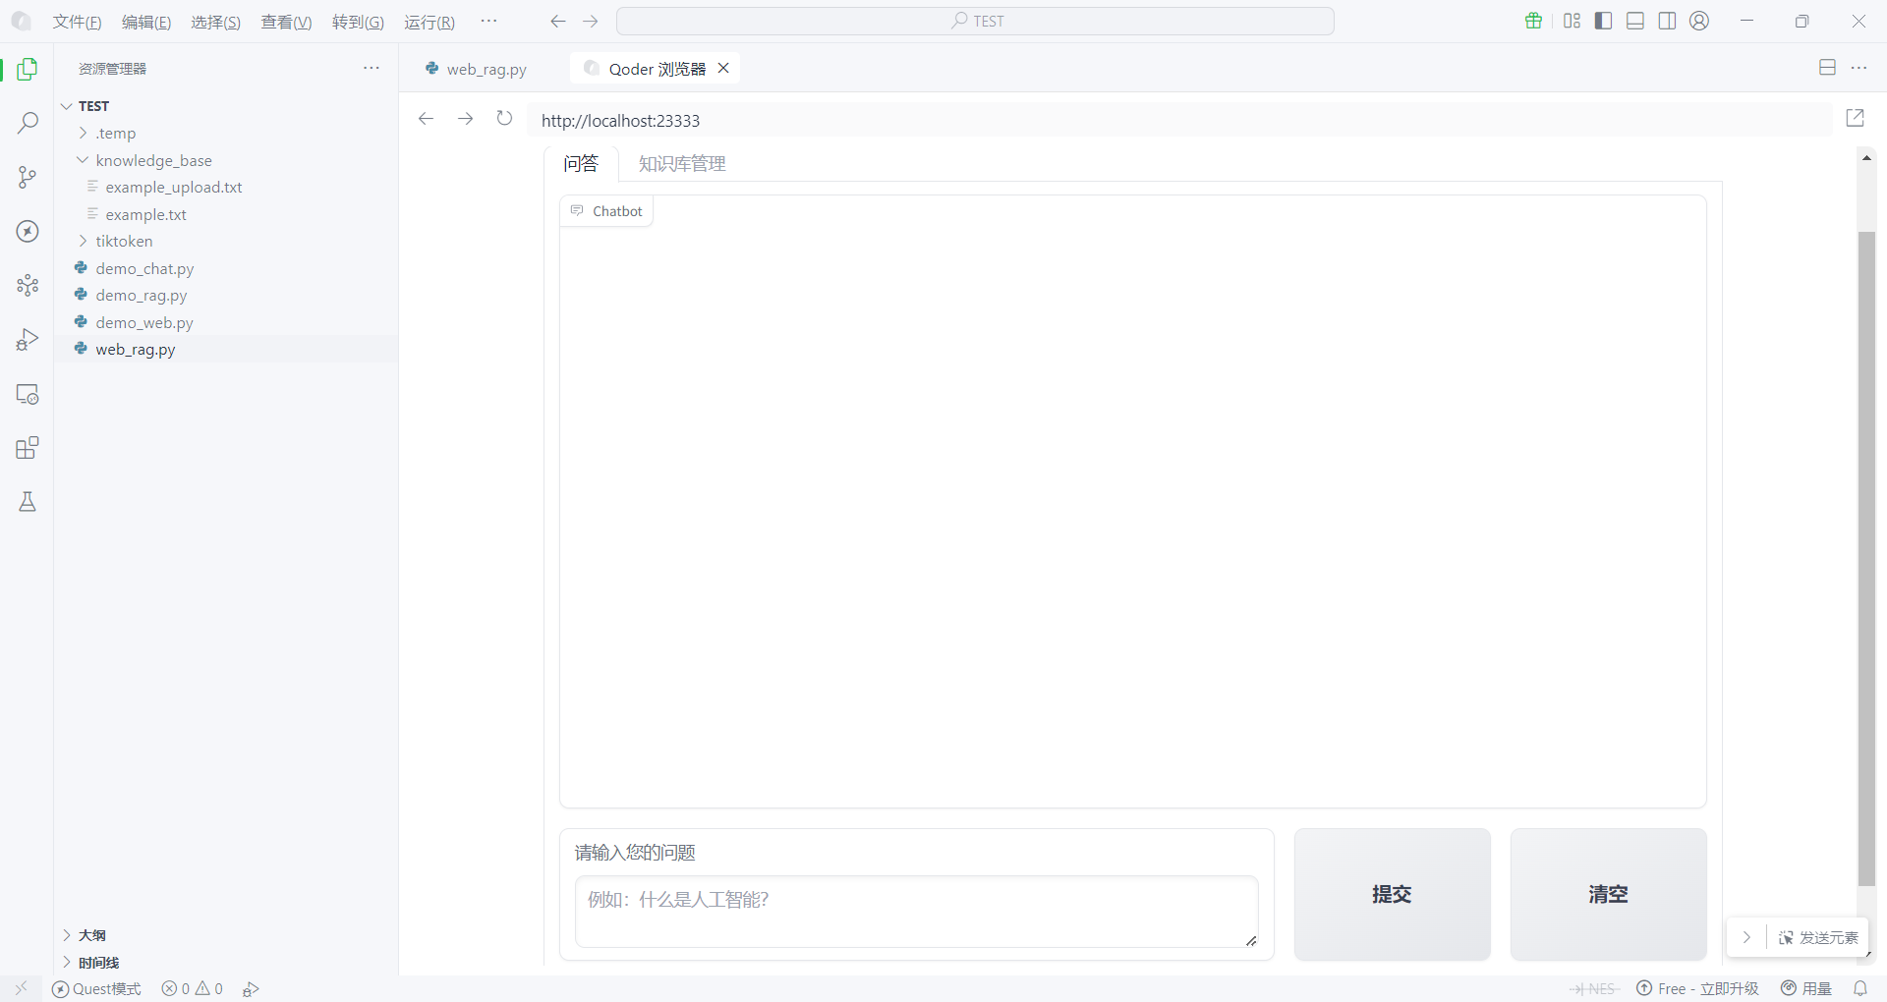
Task: Open the 选择(S) menu
Action: [216, 22]
